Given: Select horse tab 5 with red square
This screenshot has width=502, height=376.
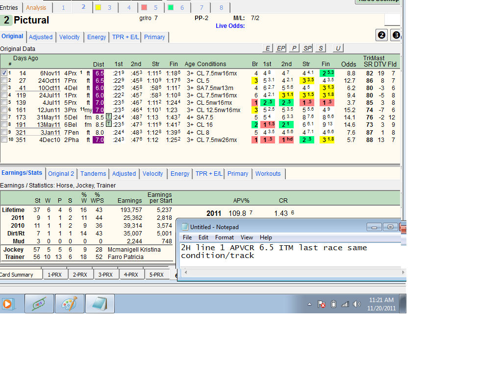Looking at the screenshot, I should 151,7.
